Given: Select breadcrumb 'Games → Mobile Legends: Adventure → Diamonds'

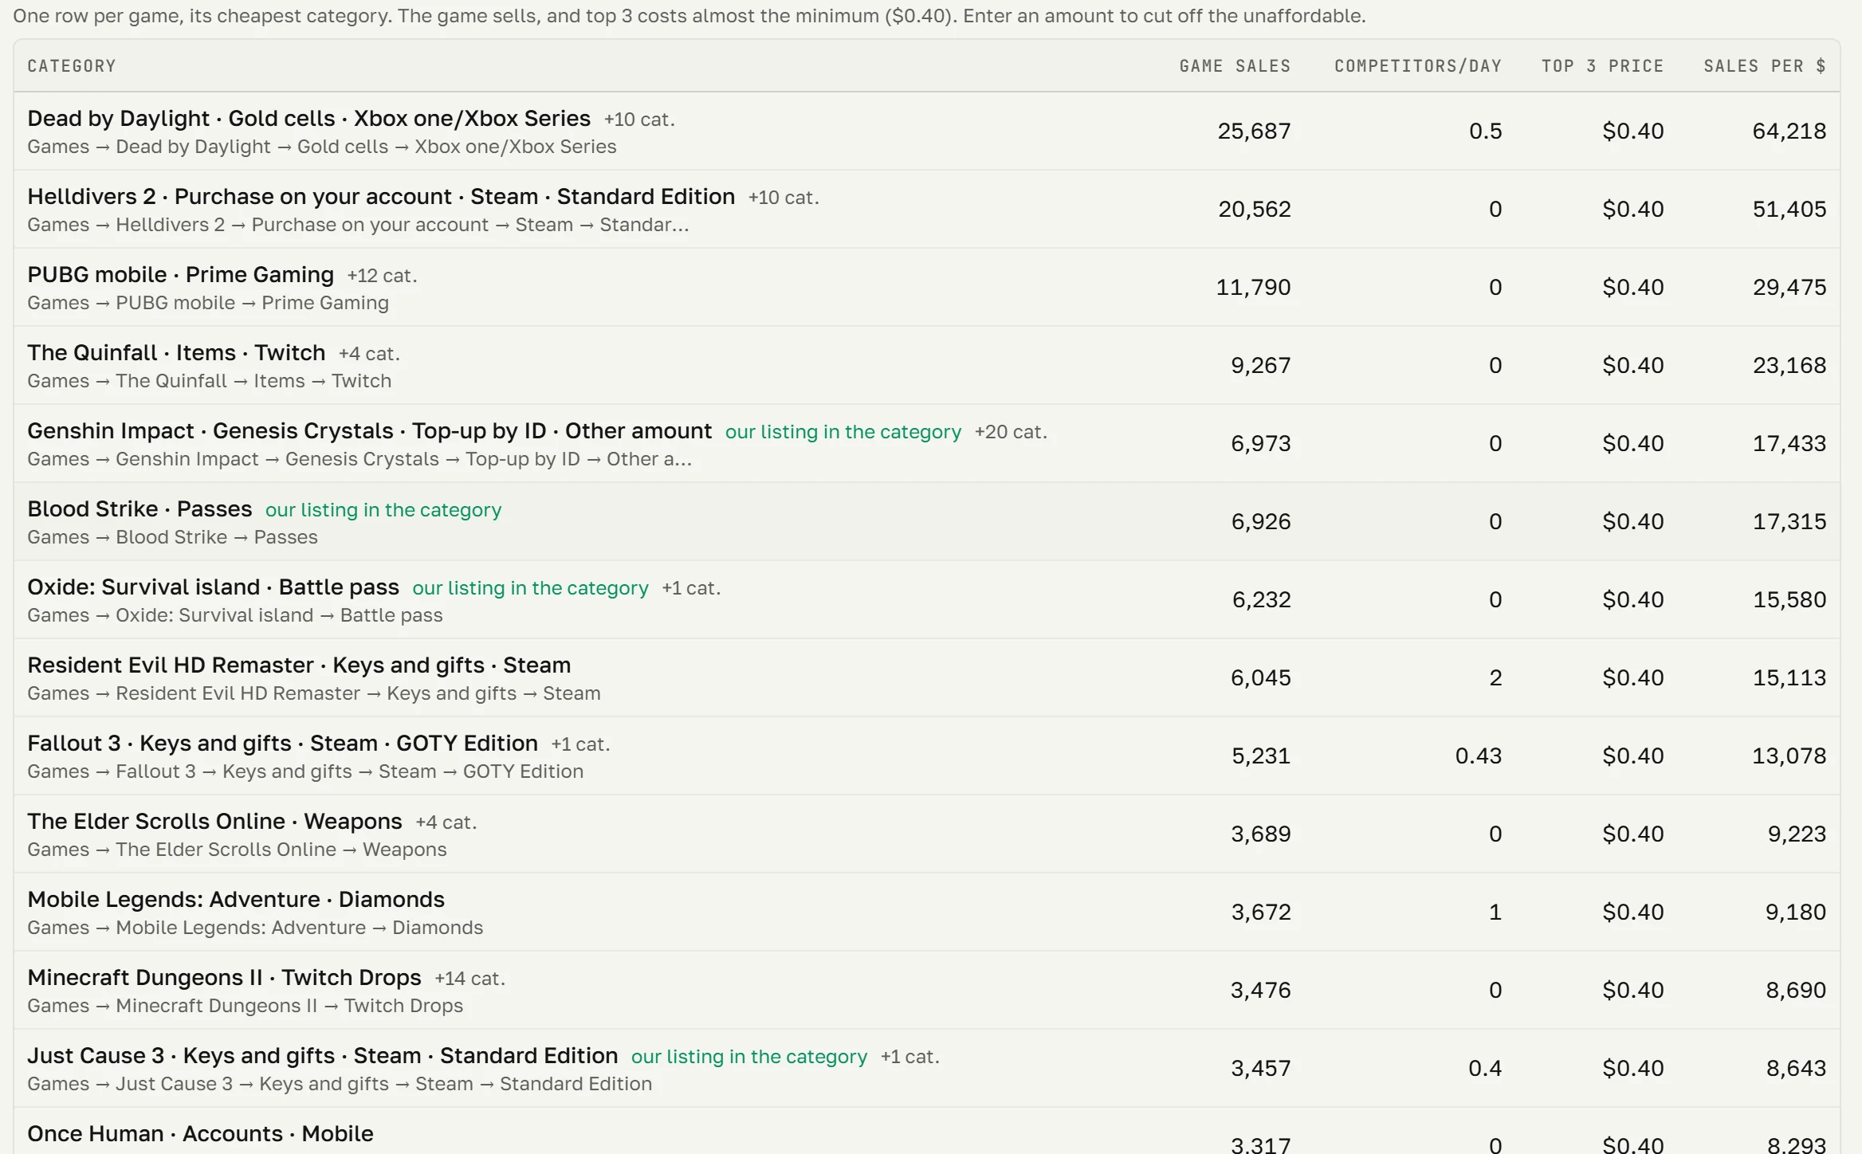Looking at the screenshot, I should pos(255,928).
